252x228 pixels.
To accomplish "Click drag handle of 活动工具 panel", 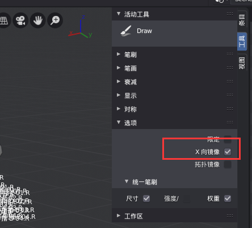I will coord(230,14).
